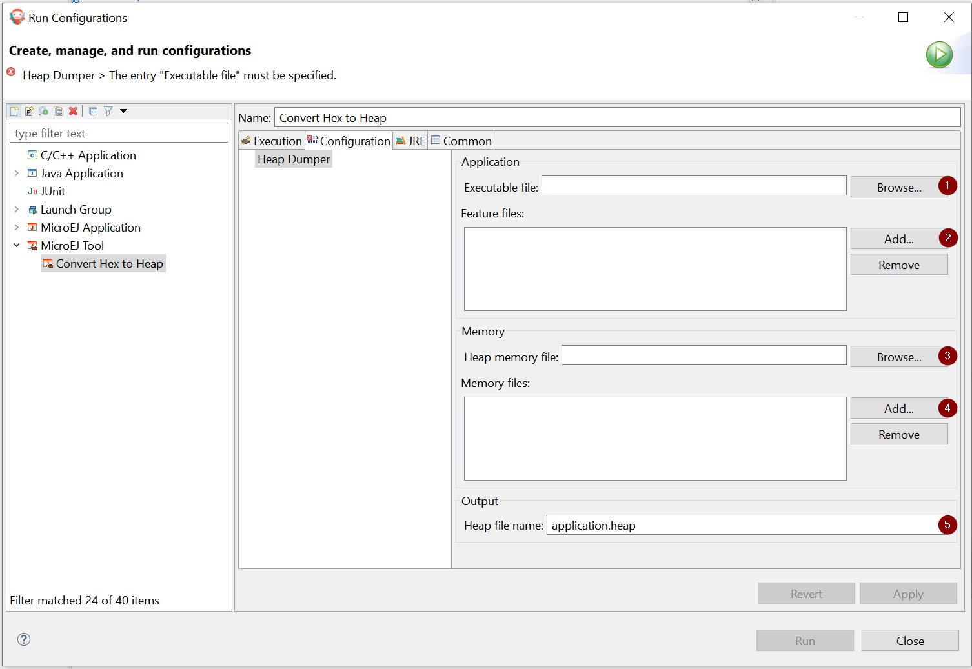Browse for the Executable file
The image size is (972, 669).
pyautogui.click(x=898, y=187)
